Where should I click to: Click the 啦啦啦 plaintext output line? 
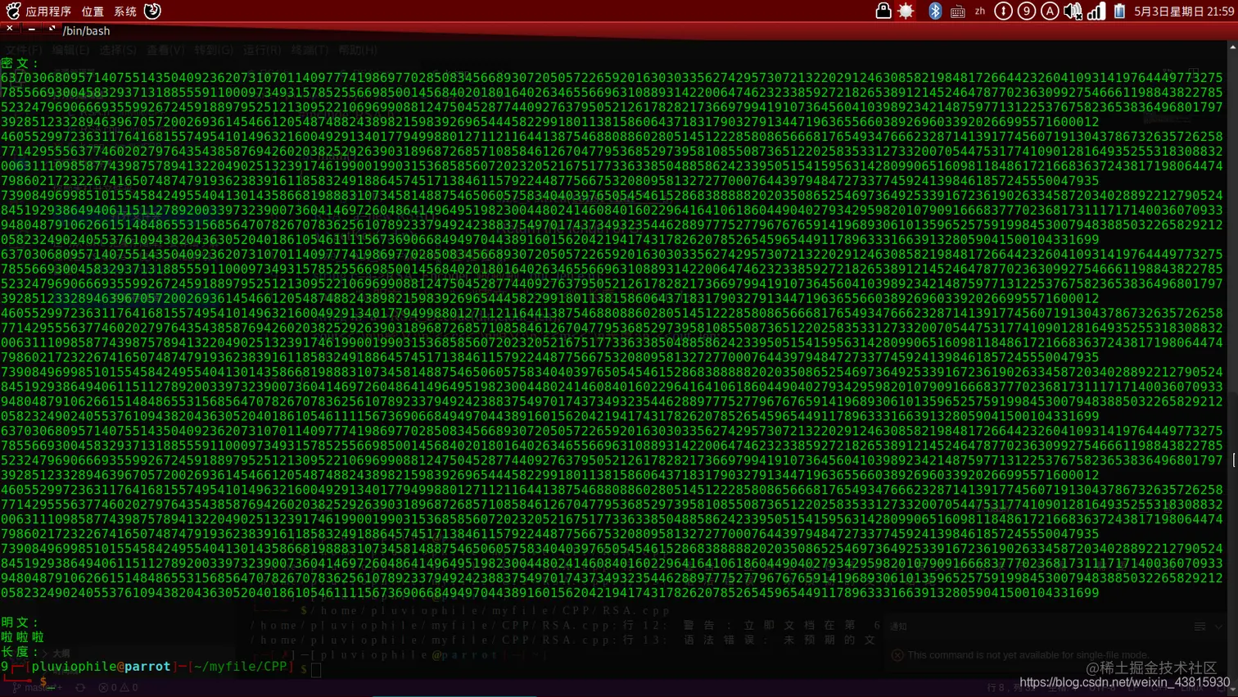coord(23,637)
